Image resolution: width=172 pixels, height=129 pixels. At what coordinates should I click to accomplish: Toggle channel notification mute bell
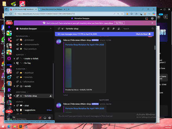tap(108, 29)
